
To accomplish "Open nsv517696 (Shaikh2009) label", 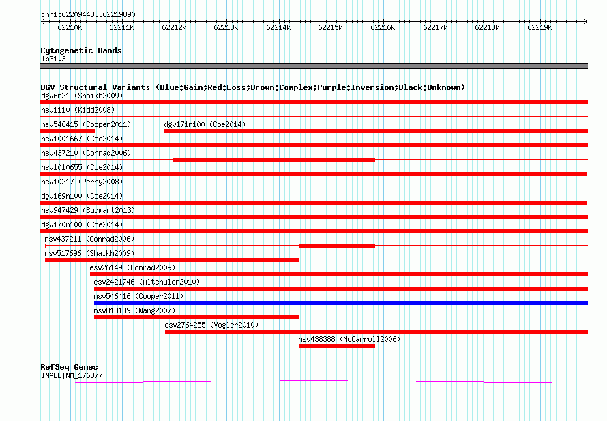I will click(89, 253).
